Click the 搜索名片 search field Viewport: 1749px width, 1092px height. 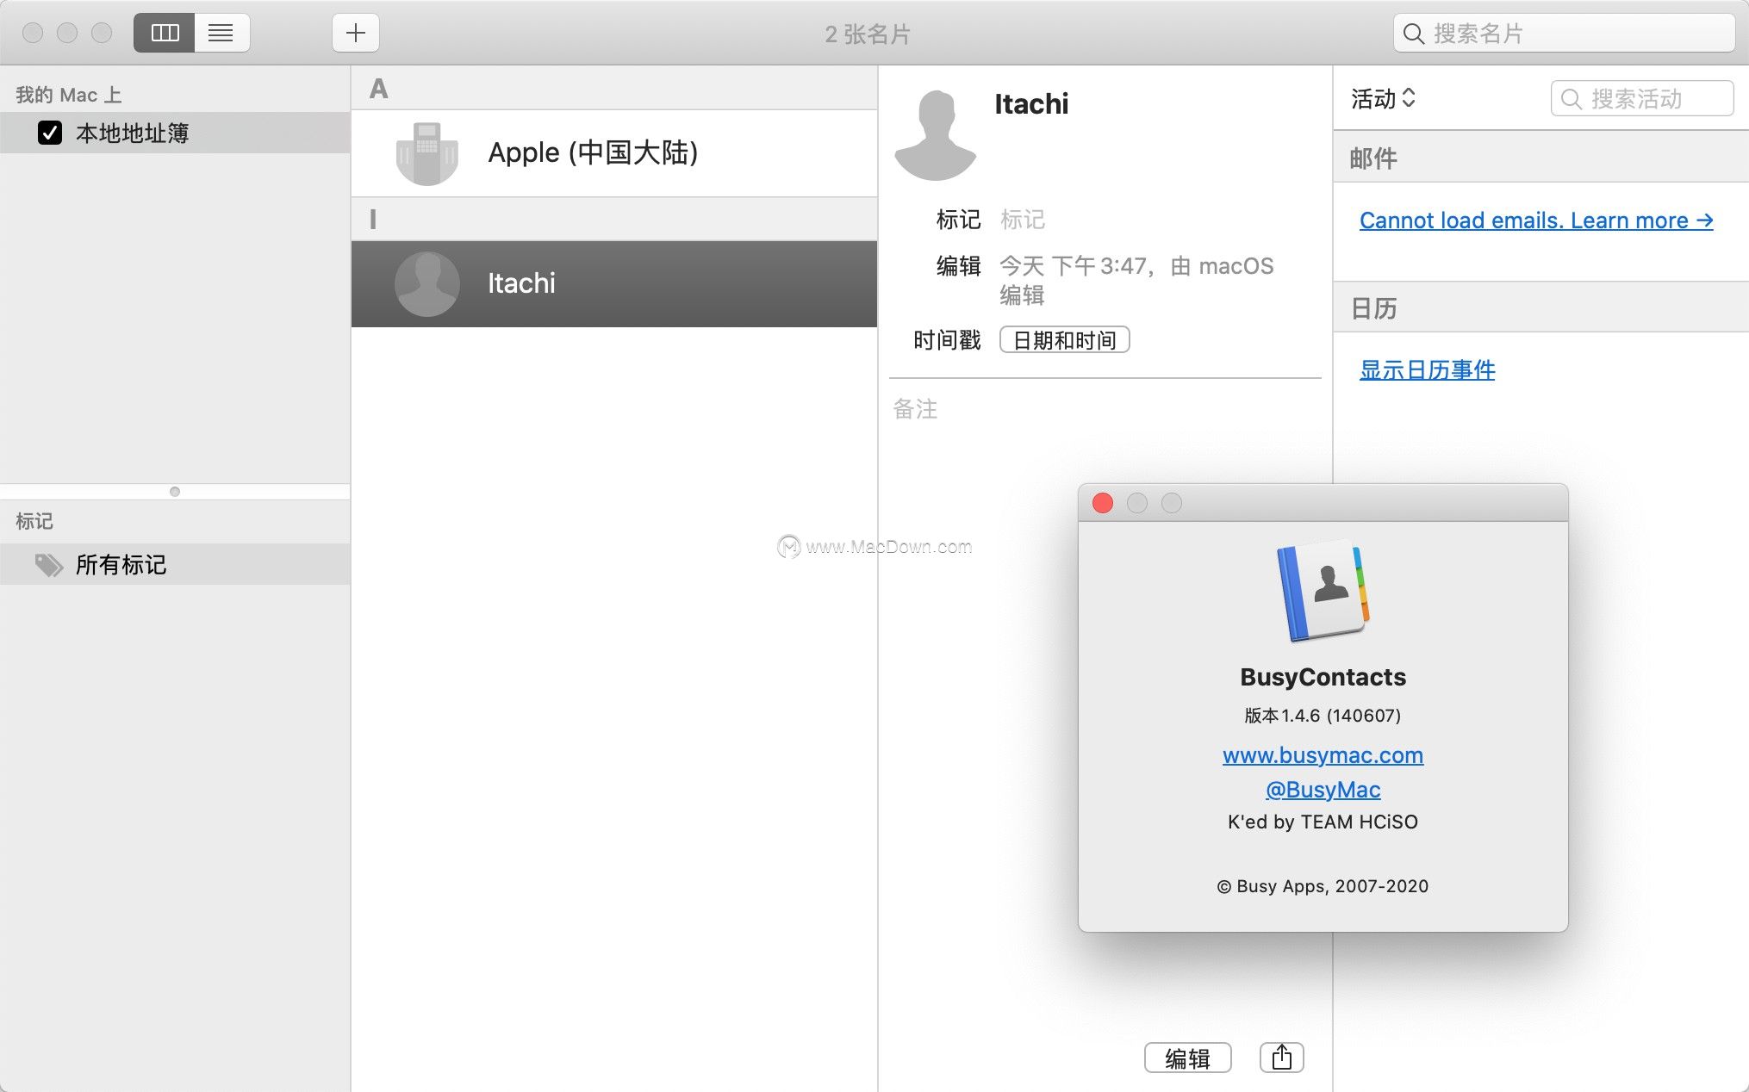(1564, 34)
